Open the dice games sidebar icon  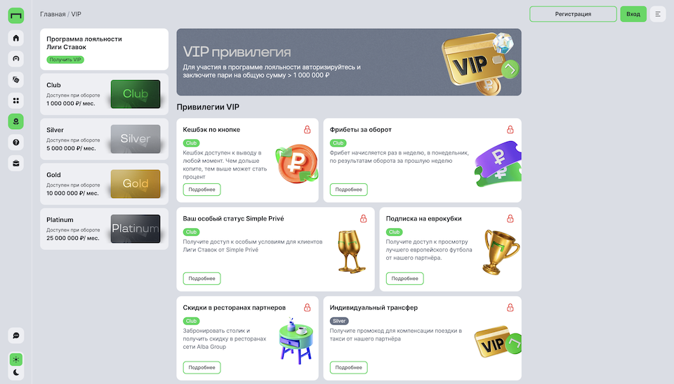[x=16, y=79]
